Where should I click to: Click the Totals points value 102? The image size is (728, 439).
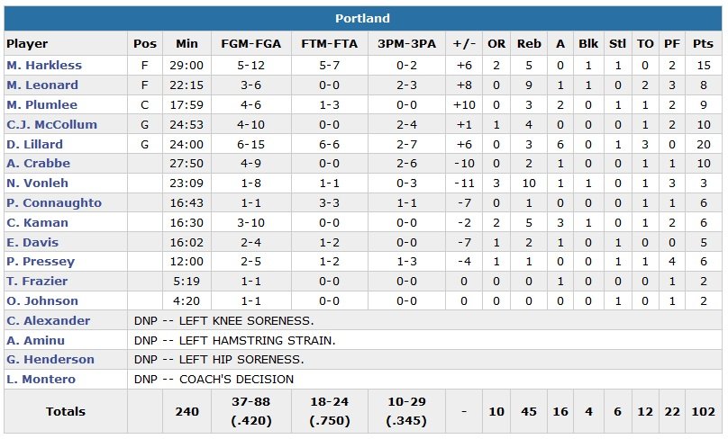pos(703,411)
